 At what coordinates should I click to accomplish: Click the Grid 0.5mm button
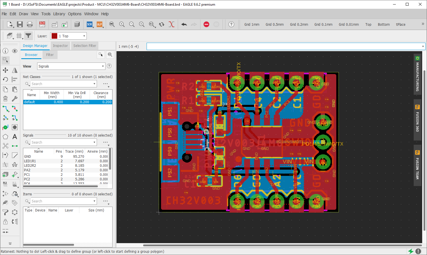(x=275, y=24)
